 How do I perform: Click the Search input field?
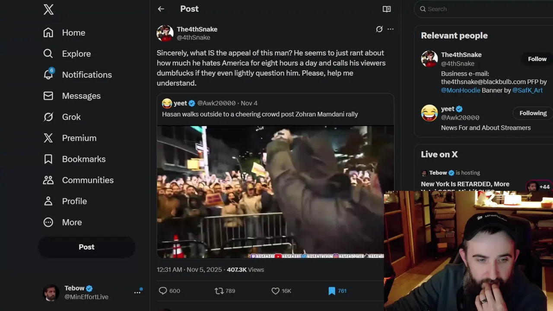point(484,9)
